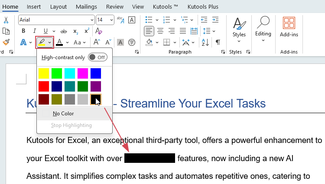Open the Kutools Plus tab

[203, 6]
